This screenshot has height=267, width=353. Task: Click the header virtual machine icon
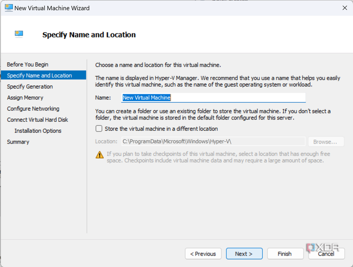point(19,34)
